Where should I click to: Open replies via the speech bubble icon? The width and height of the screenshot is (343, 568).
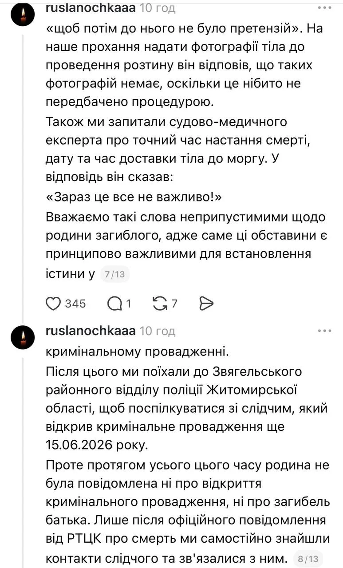click(115, 304)
